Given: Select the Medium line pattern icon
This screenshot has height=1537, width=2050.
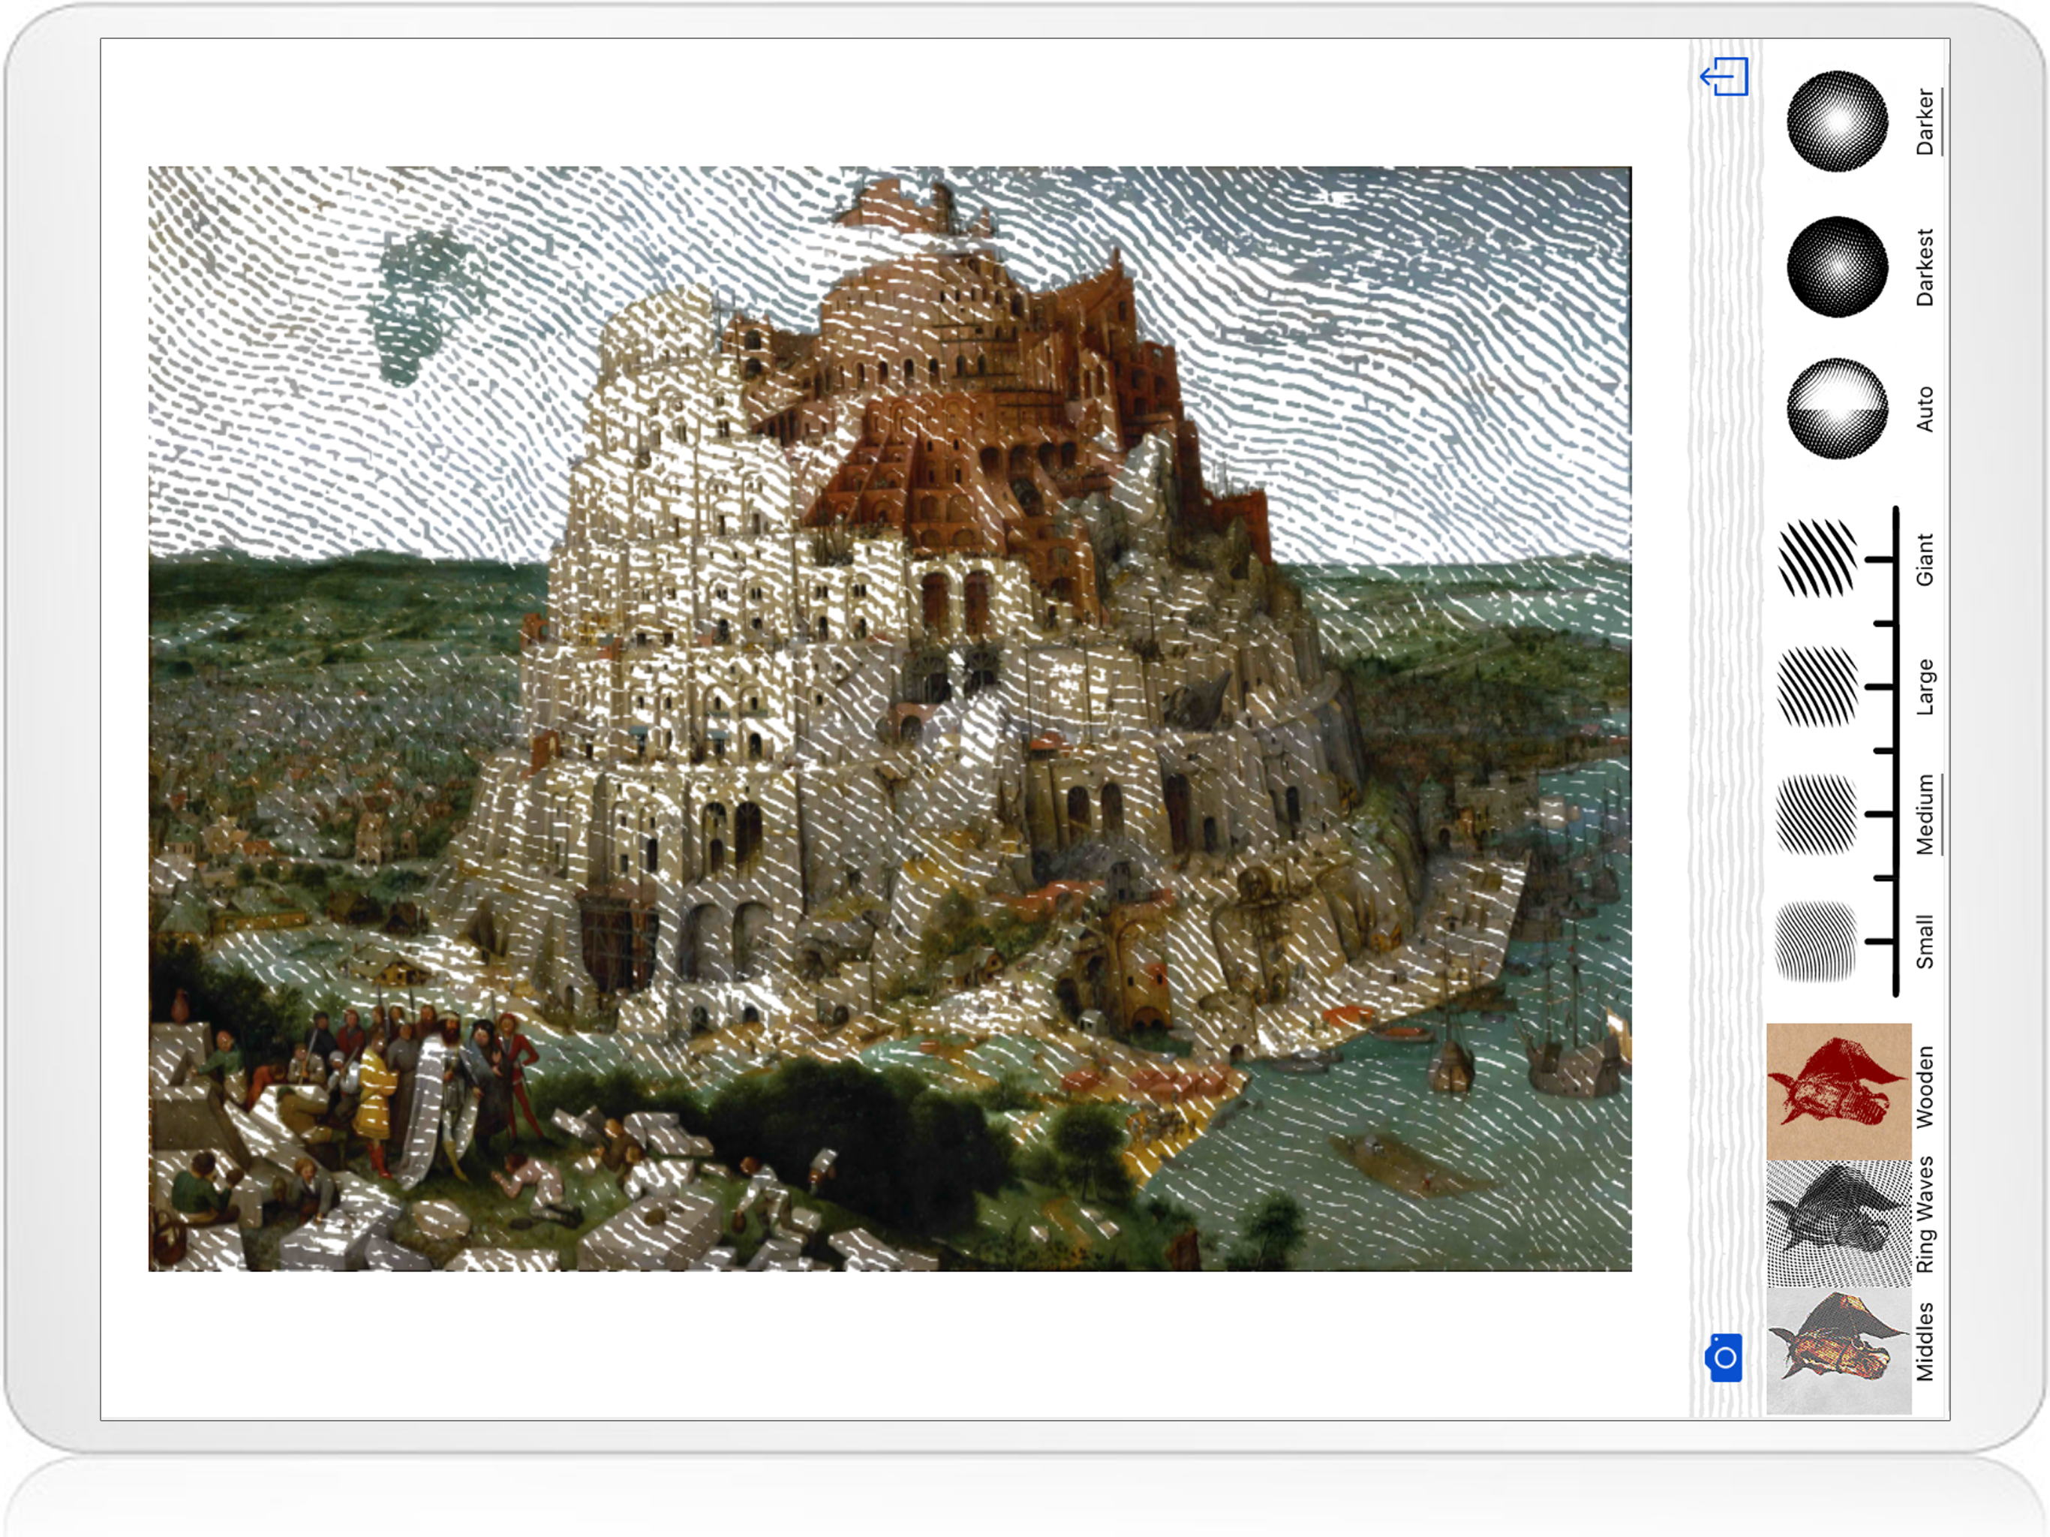Looking at the screenshot, I should pos(1817,814).
